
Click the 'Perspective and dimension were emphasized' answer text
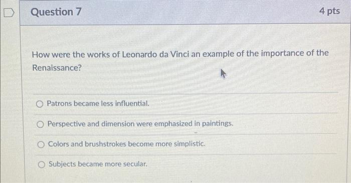click(140, 124)
